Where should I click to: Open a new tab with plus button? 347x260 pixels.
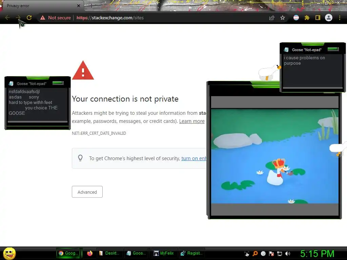(x=91, y=6)
